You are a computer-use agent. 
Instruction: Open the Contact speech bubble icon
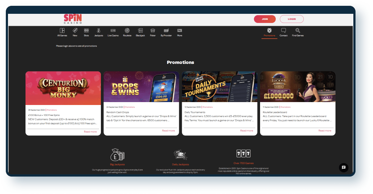(x=283, y=31)
